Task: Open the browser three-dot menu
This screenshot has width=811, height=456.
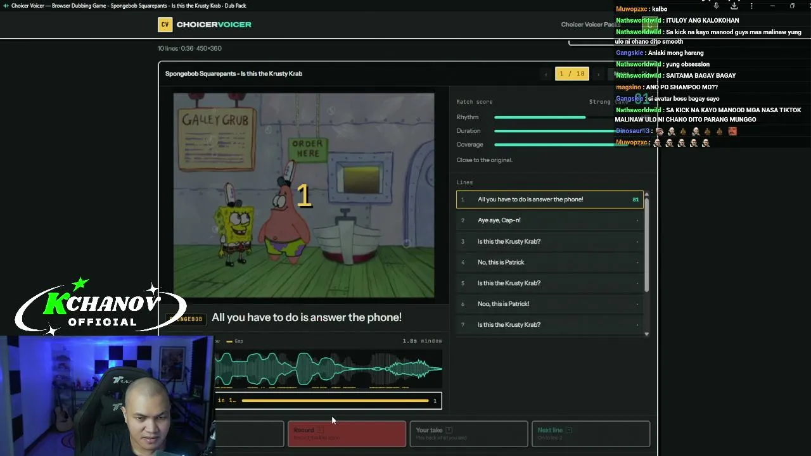Action: (x=751, y=6)
